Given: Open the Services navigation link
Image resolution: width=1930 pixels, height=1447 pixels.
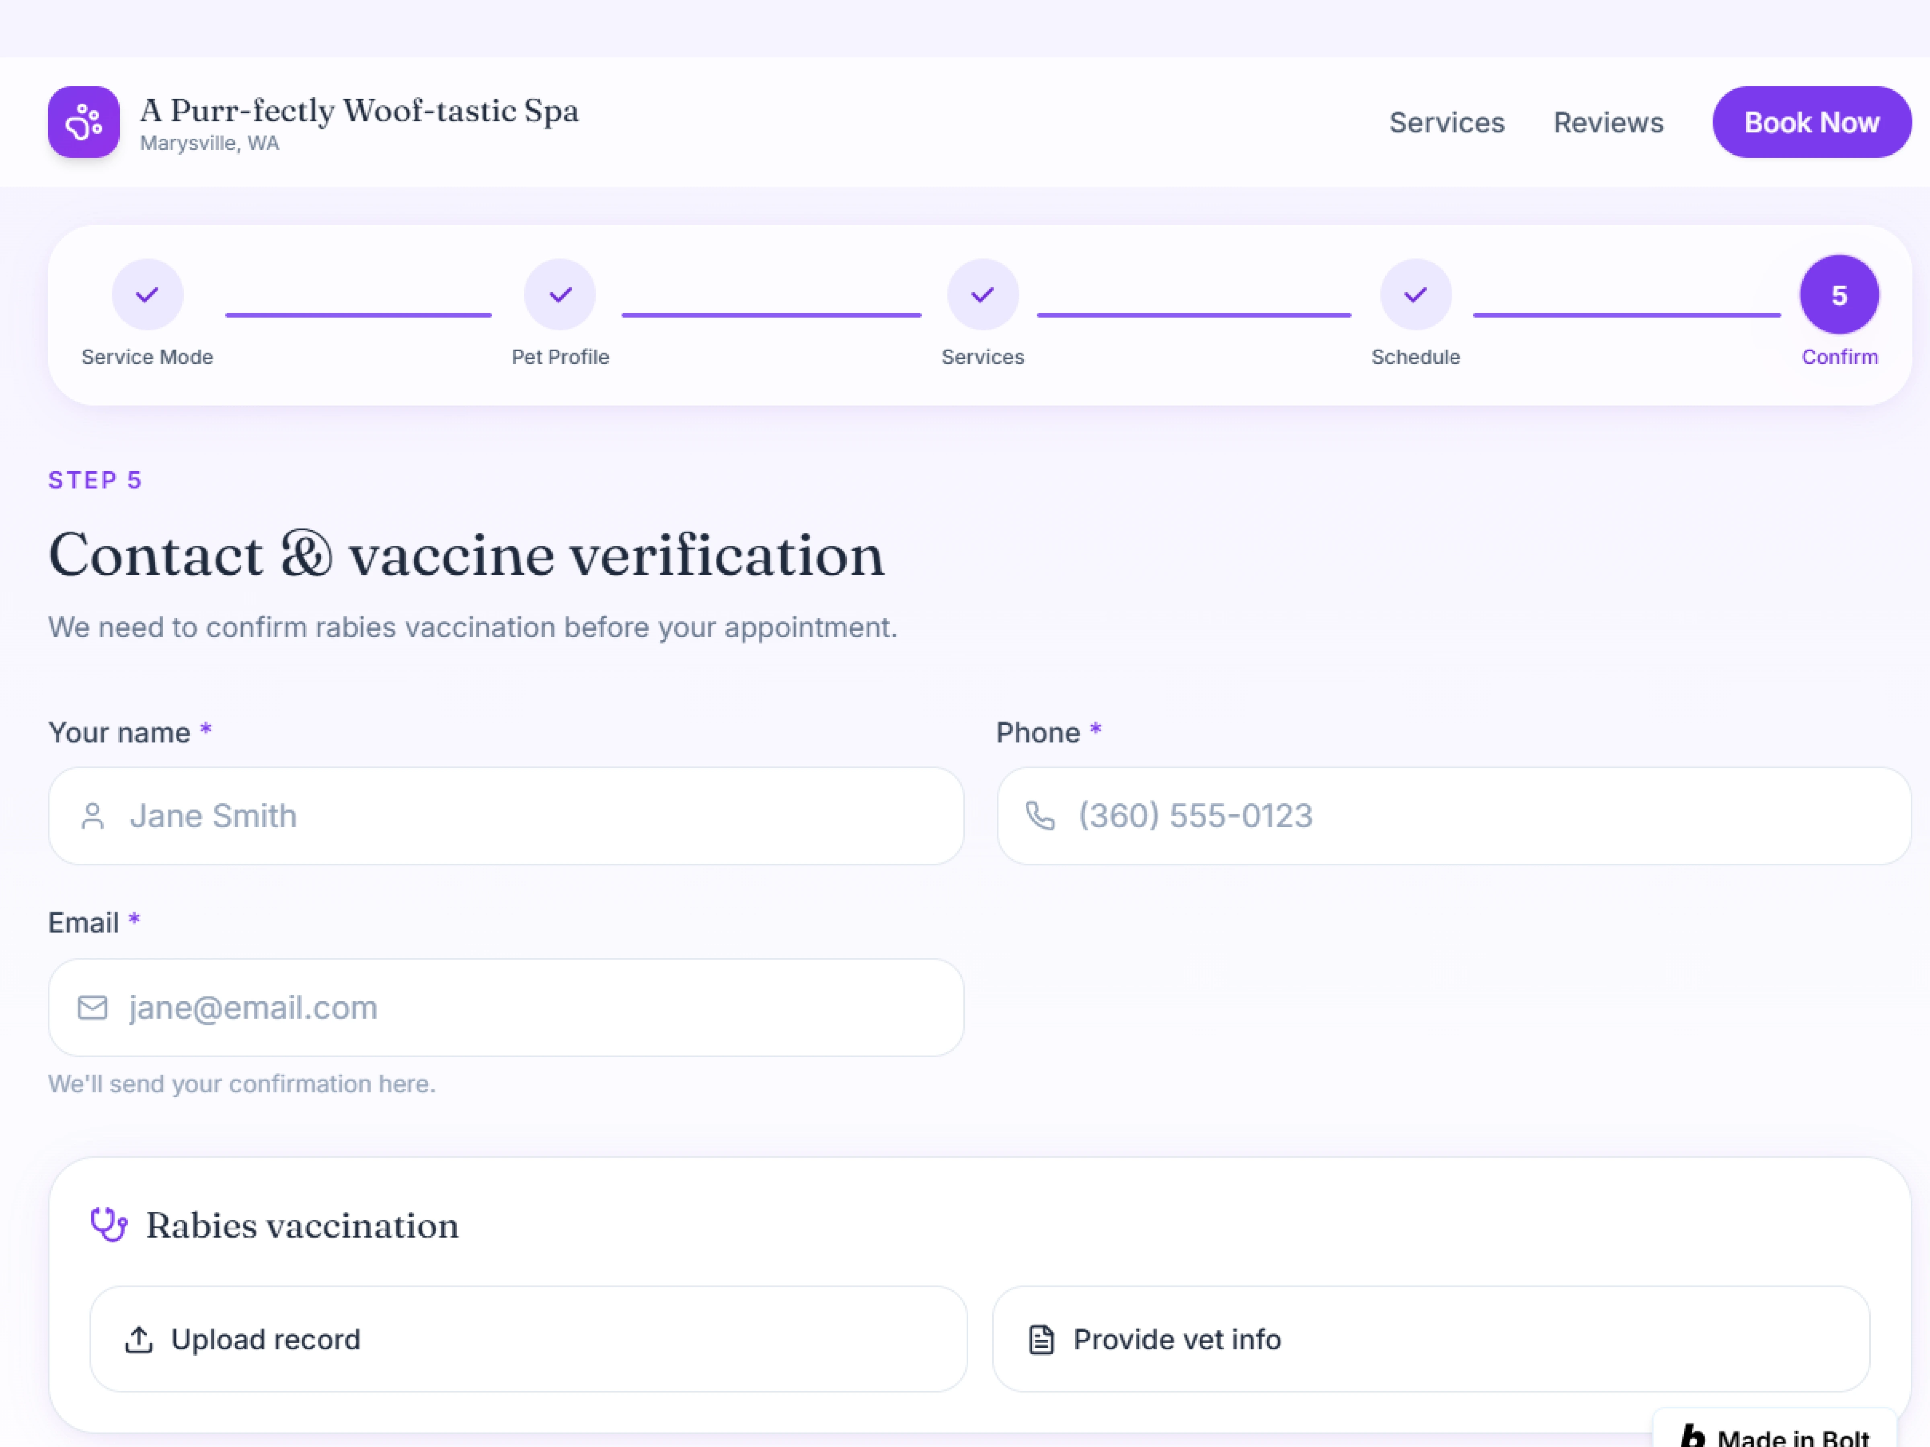Looking at the screenshot, I should [x=1447, y=122].
